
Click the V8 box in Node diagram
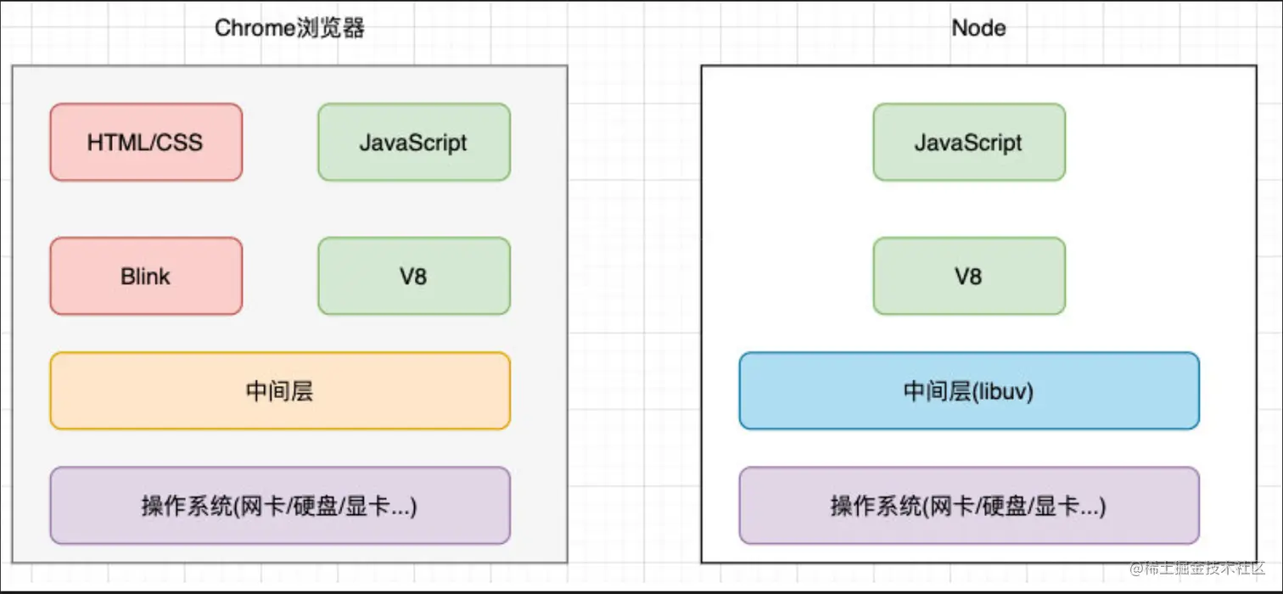[x=969, y=276]
